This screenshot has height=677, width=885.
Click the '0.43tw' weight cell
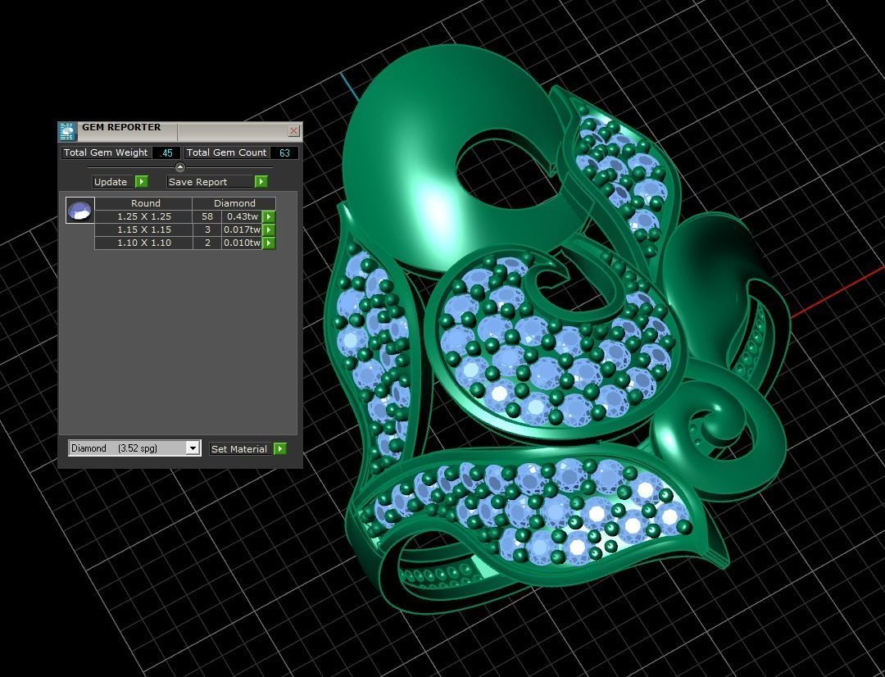[x=242, y=217]
